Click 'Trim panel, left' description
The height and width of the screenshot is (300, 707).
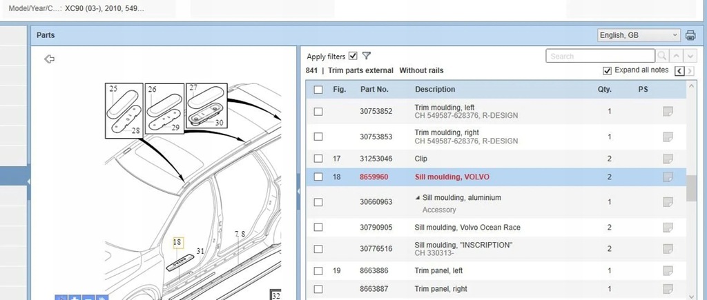pos(438,271)
